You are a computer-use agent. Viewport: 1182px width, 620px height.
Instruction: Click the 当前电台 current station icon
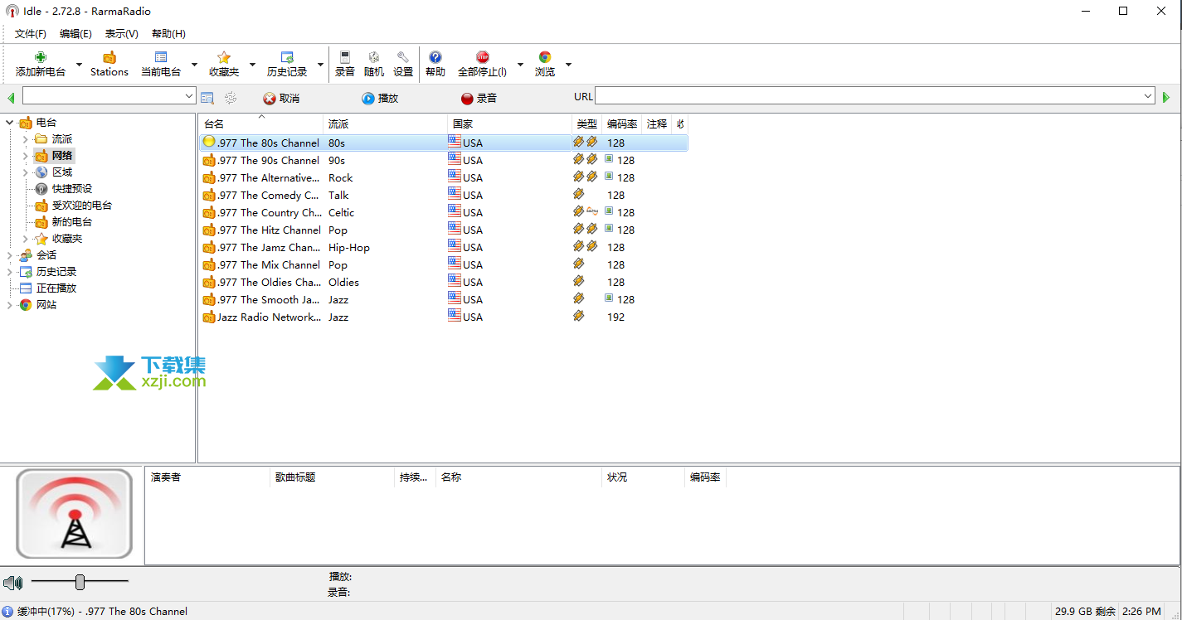[161, 57]
